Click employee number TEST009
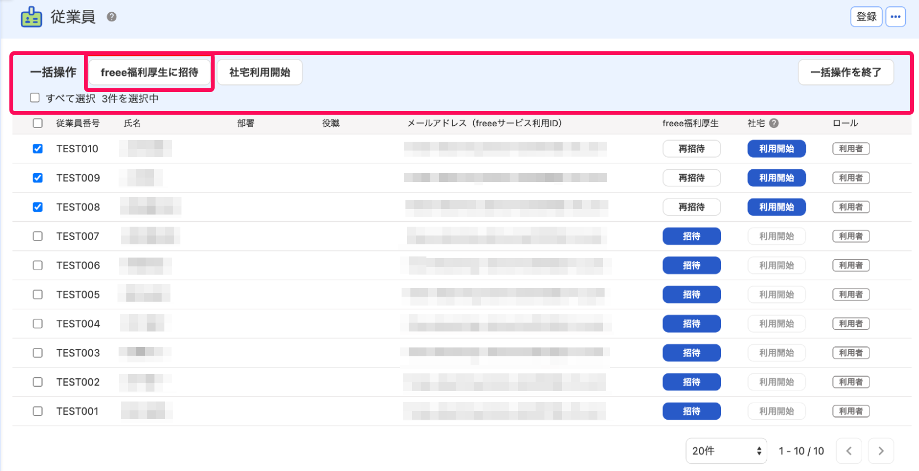This screenshot has width=919, height=471. coord(78,178)
